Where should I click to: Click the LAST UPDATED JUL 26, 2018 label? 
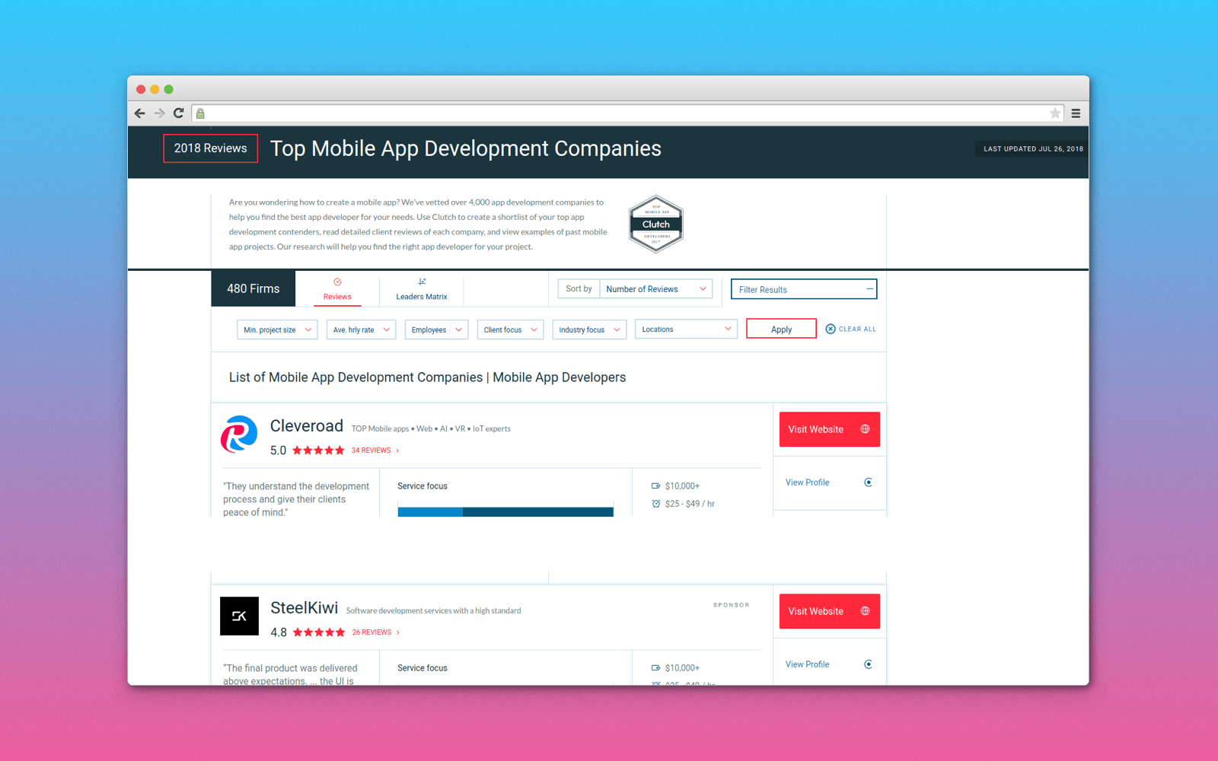click(1033, 149)
